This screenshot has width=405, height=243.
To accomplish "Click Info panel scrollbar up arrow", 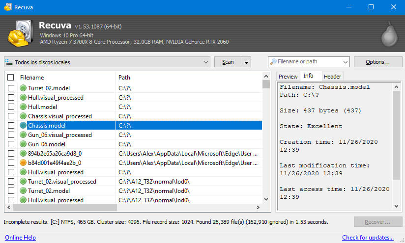I will pos(396,87).
